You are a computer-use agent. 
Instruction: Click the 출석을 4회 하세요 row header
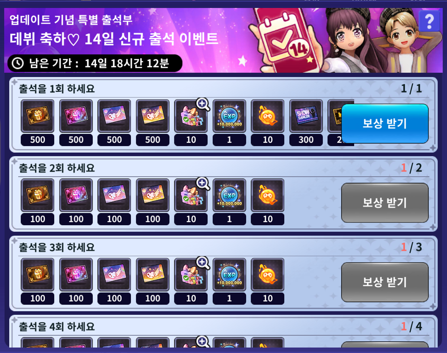point(57,326)
